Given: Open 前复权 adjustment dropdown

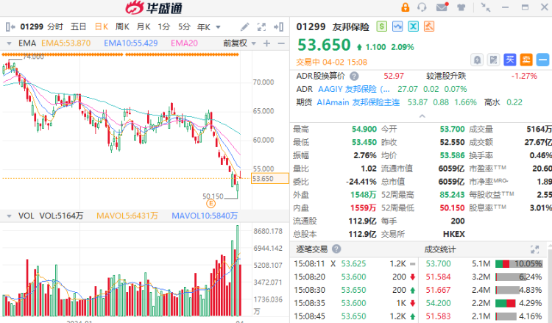Looking at the screenshot, I should pyautogui.click(x=239, y=43).
